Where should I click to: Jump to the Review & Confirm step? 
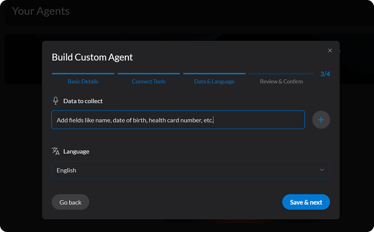pos(281,81)
